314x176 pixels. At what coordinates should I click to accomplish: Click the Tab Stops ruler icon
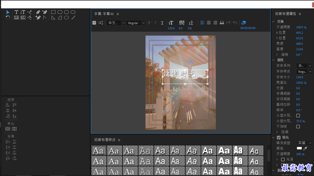tap(222, 23)
